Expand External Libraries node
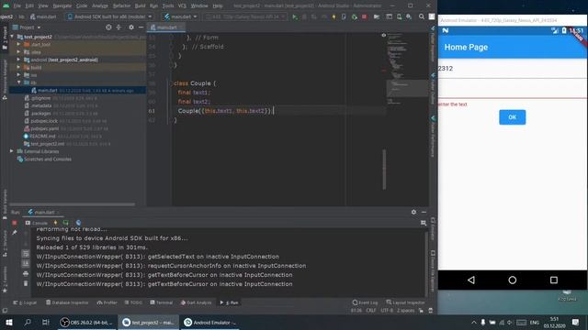 tap(12, 151)
